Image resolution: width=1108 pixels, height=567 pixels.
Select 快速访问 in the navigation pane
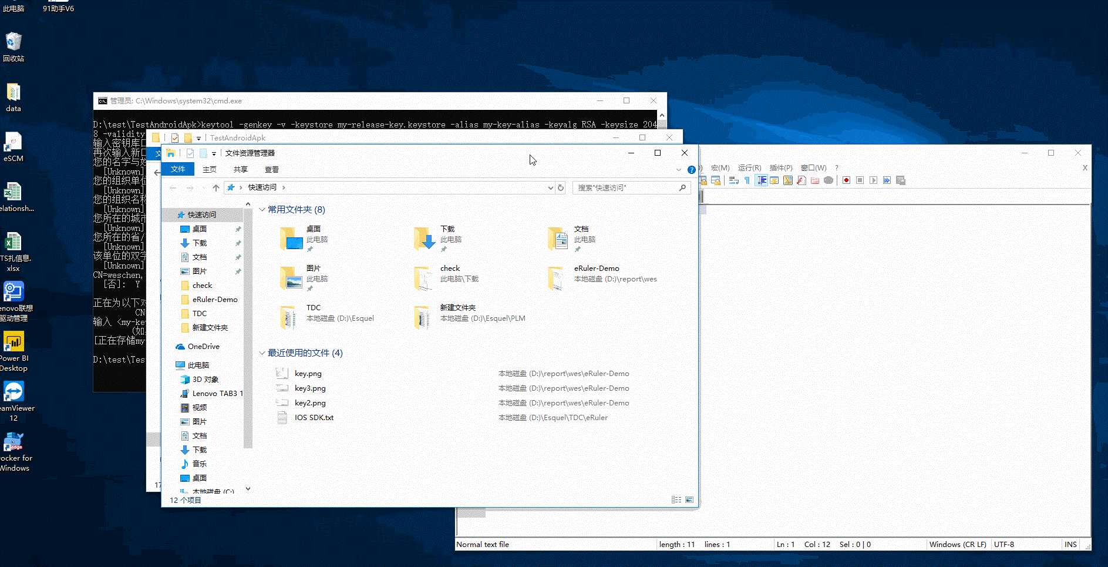coord(201,214)
